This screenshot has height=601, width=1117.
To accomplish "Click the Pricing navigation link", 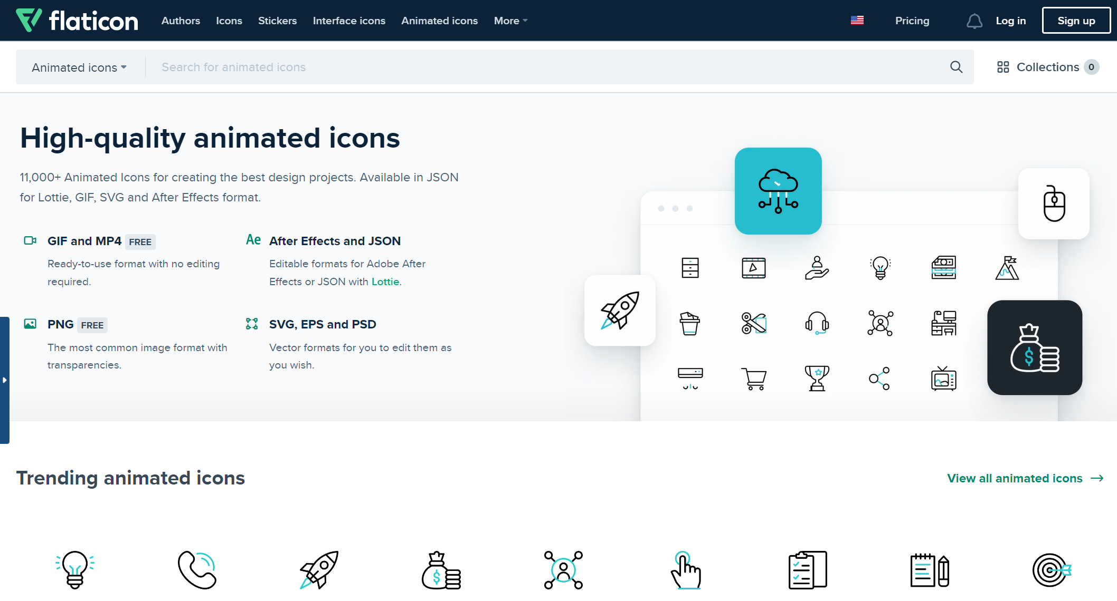I will coord(912,21).
